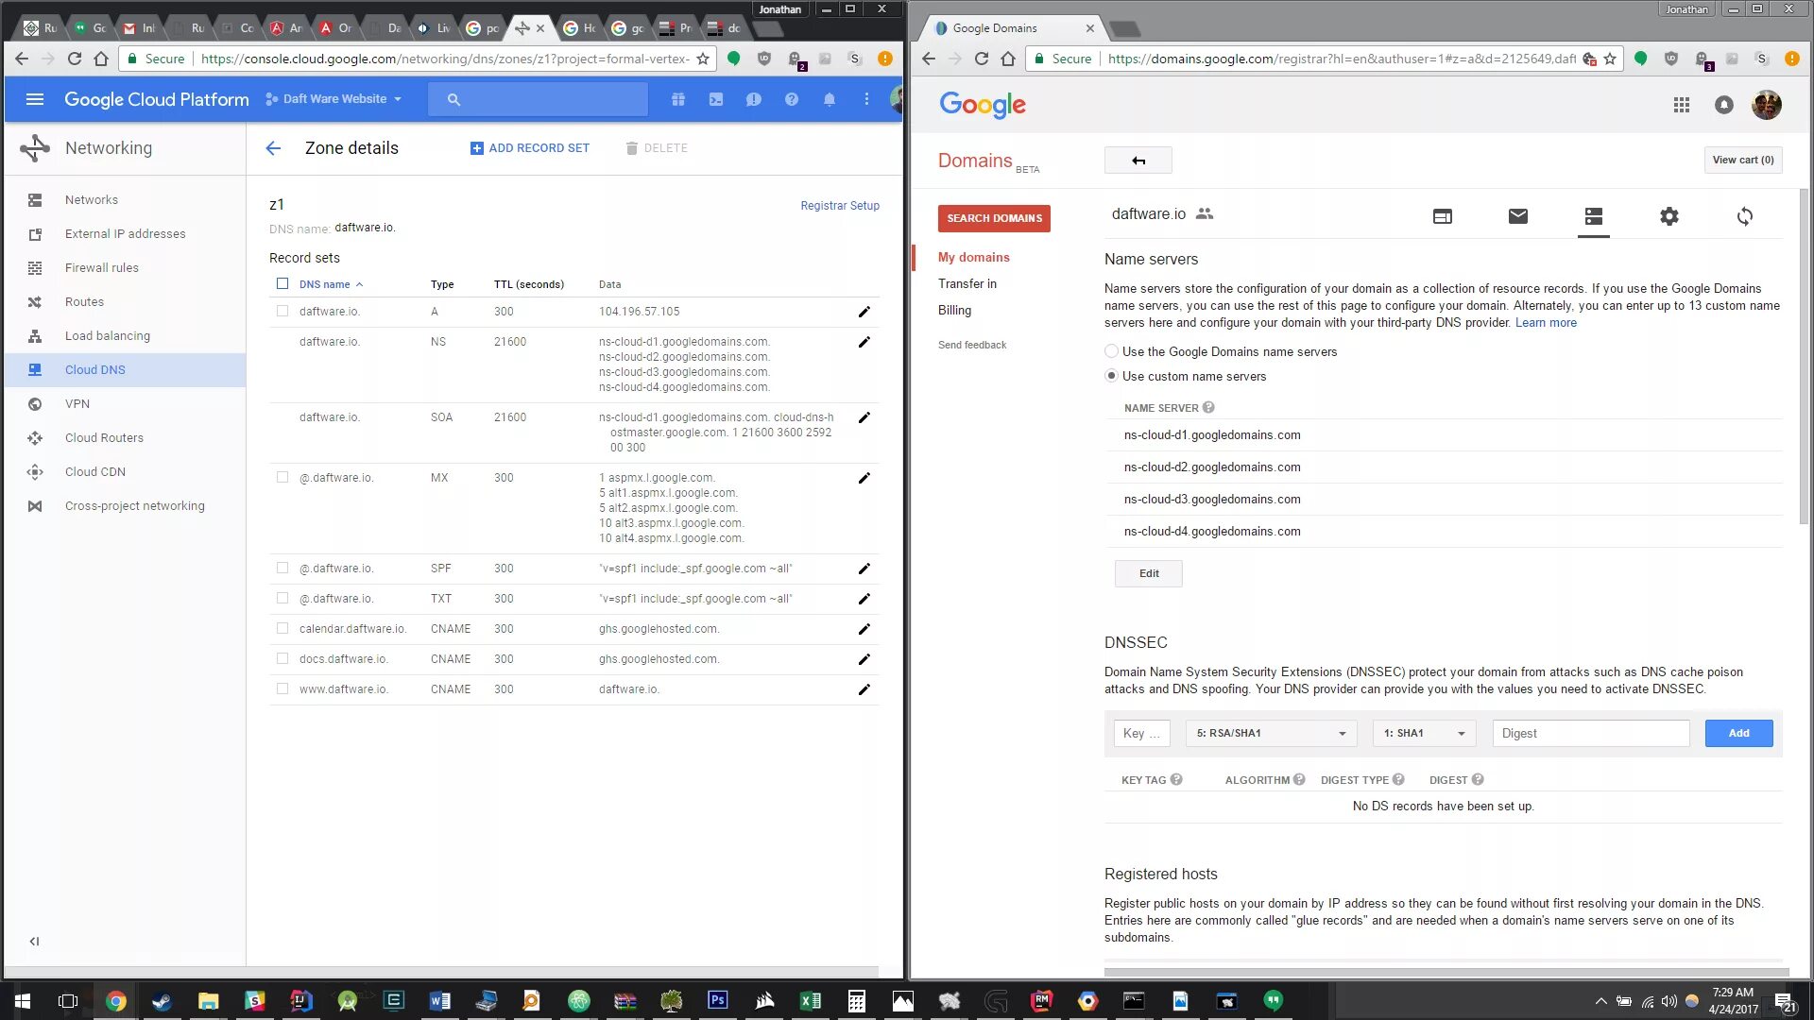The height and width of the screenshot is (1020, 1814).
Task: Open the email settings icon in Google Domains
Action: [x=1518, y=216]
